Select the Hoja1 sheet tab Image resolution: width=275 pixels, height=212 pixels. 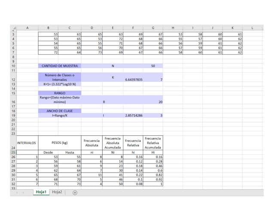coord(41,192)
